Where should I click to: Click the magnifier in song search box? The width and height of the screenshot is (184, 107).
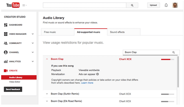point(173,52)
